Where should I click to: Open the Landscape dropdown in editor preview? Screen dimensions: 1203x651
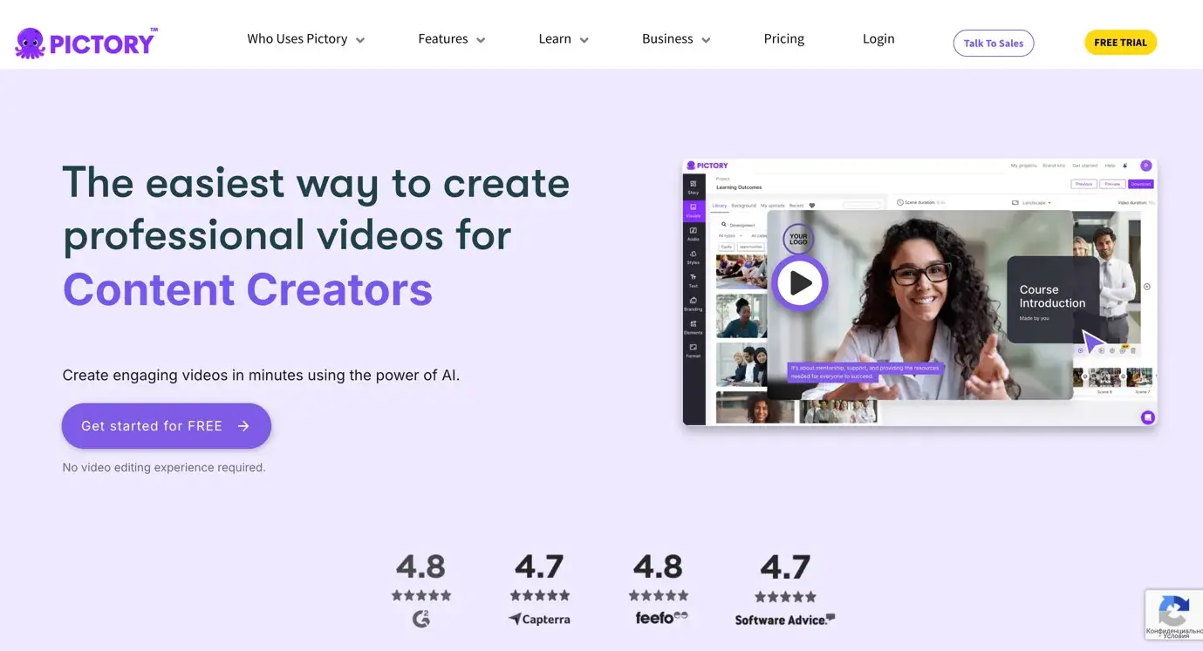pyautogui.click(x=1032, y=202)
